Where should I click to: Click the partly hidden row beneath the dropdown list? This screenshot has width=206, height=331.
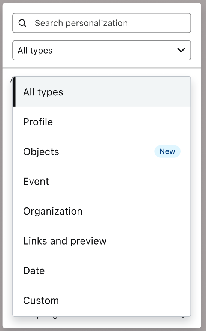(102, 318)
